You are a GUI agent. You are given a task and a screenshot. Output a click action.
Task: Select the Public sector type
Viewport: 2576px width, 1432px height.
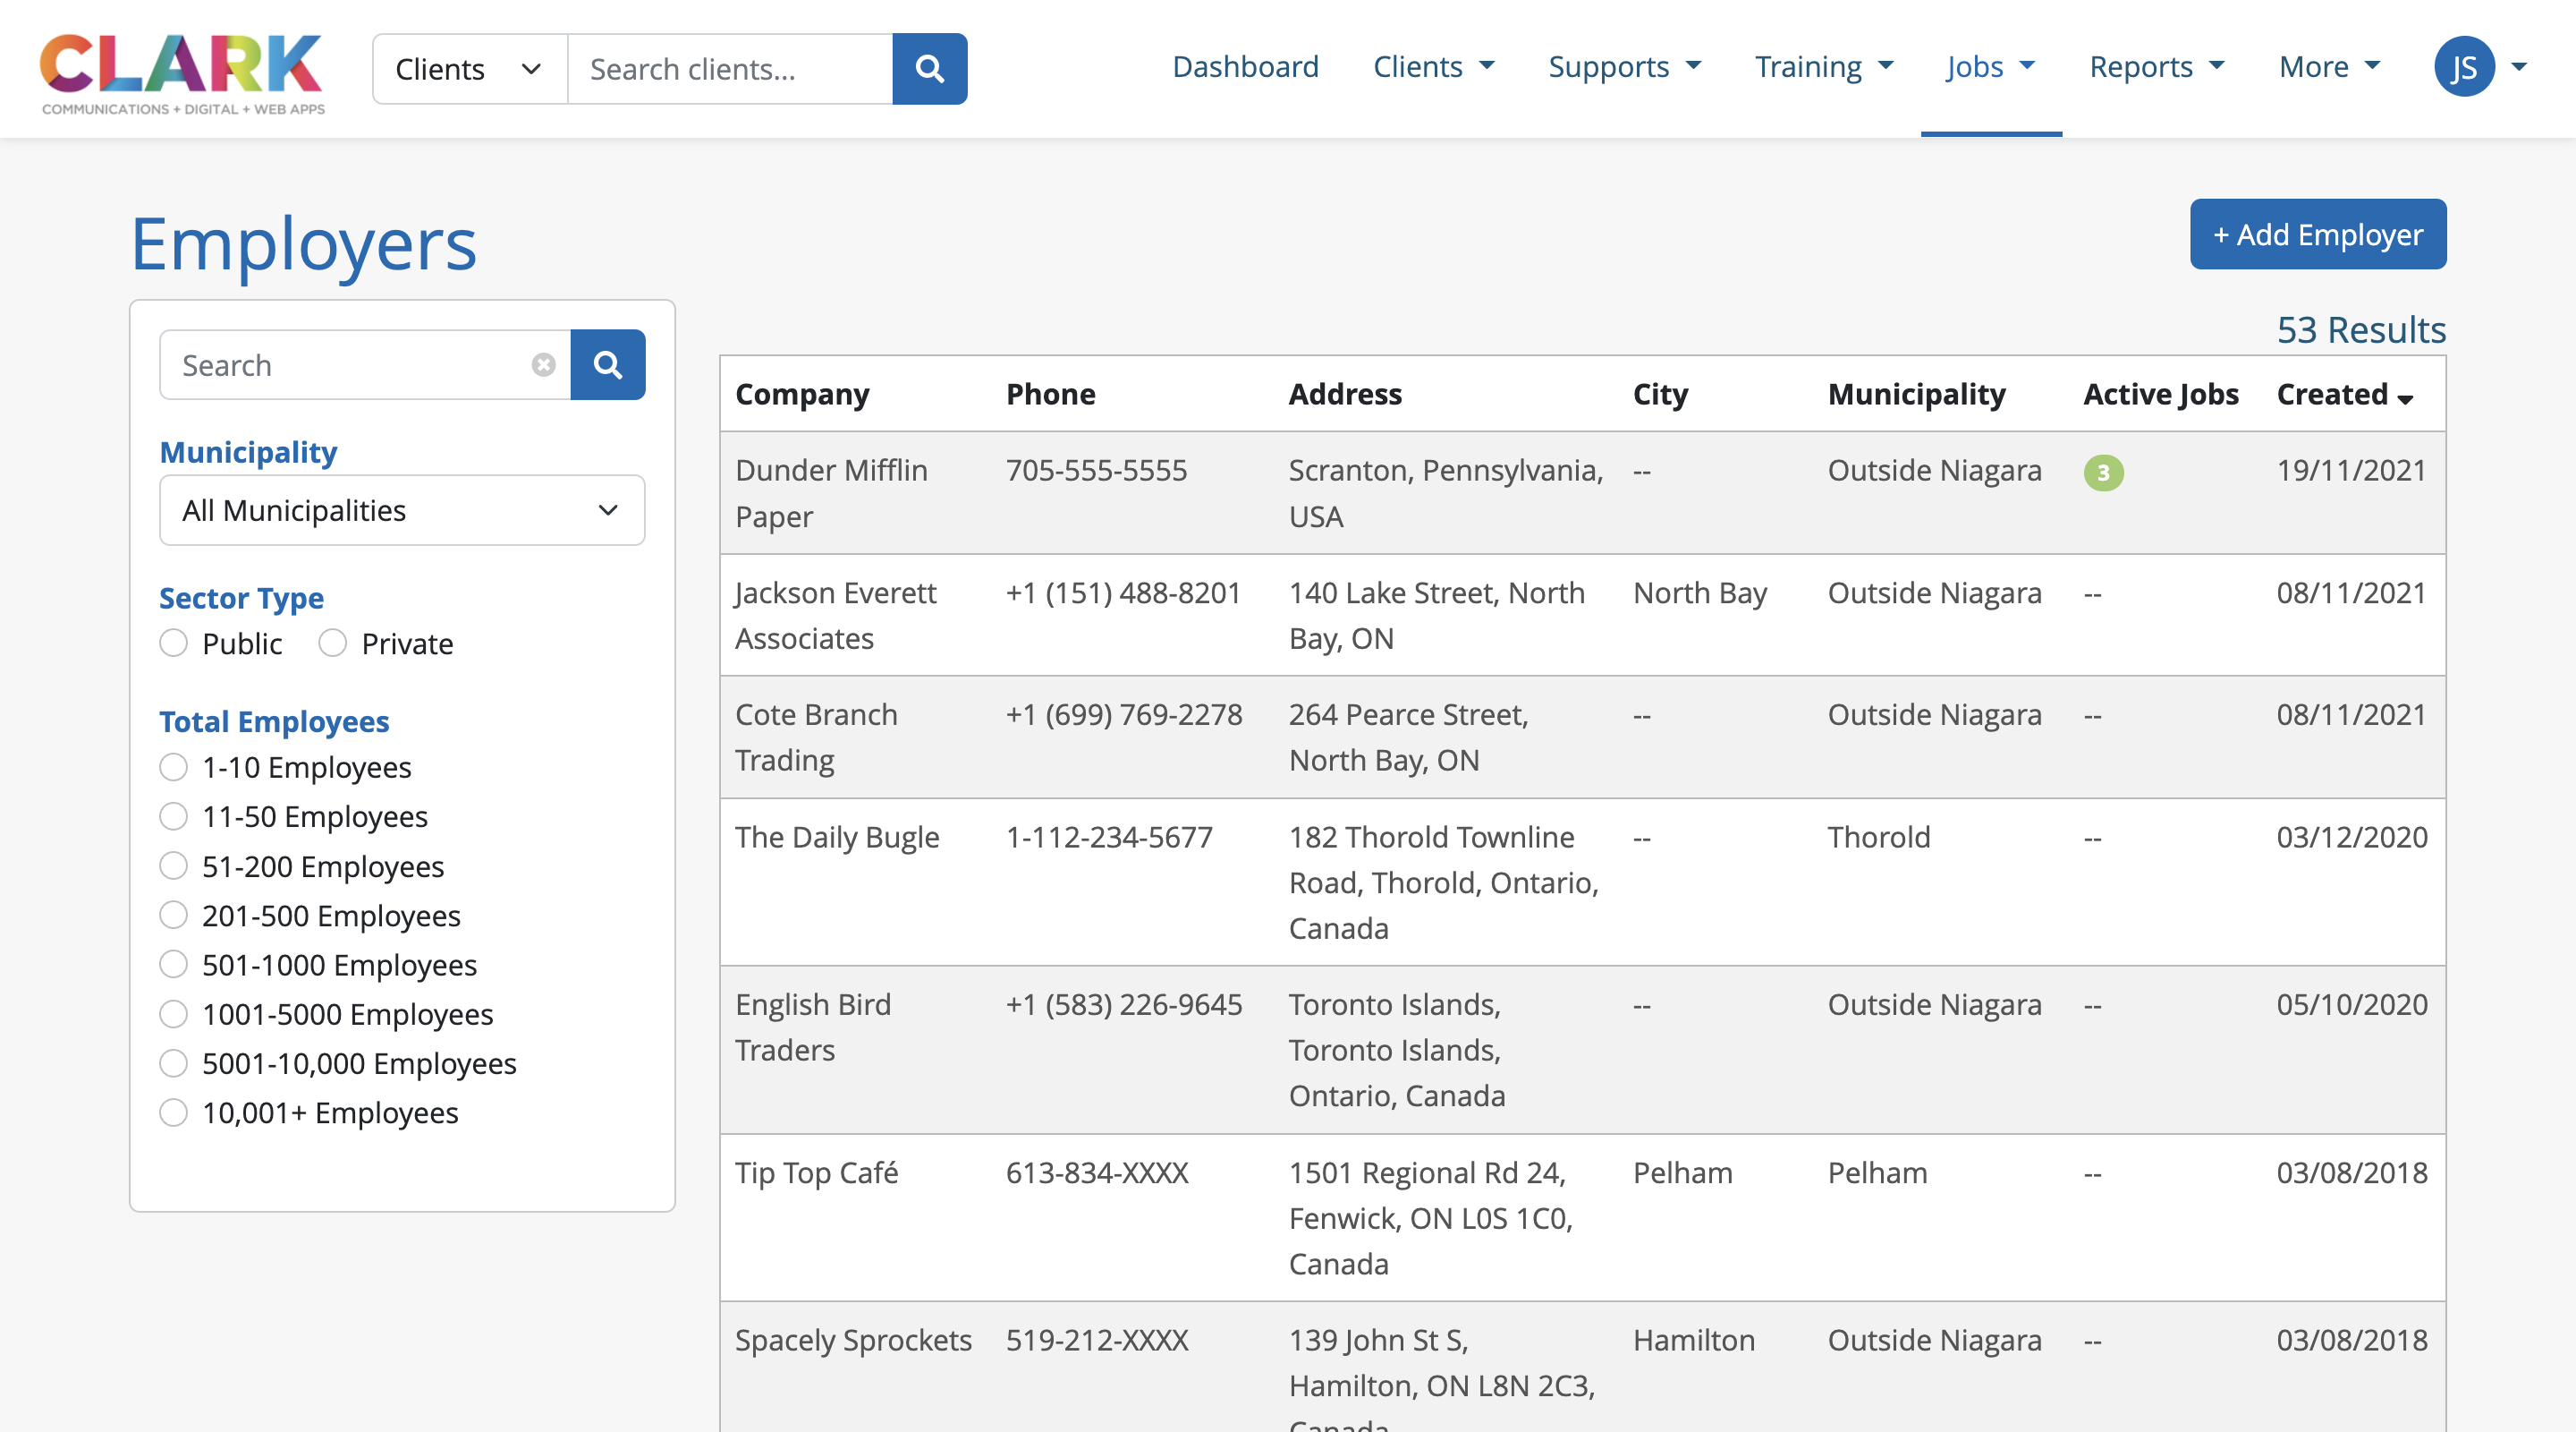(x=174, y=644)
